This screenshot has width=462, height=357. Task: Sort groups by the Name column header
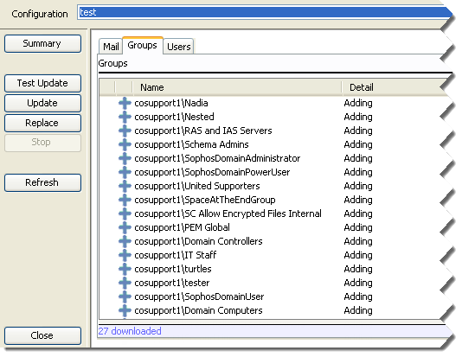click(236, 87)
